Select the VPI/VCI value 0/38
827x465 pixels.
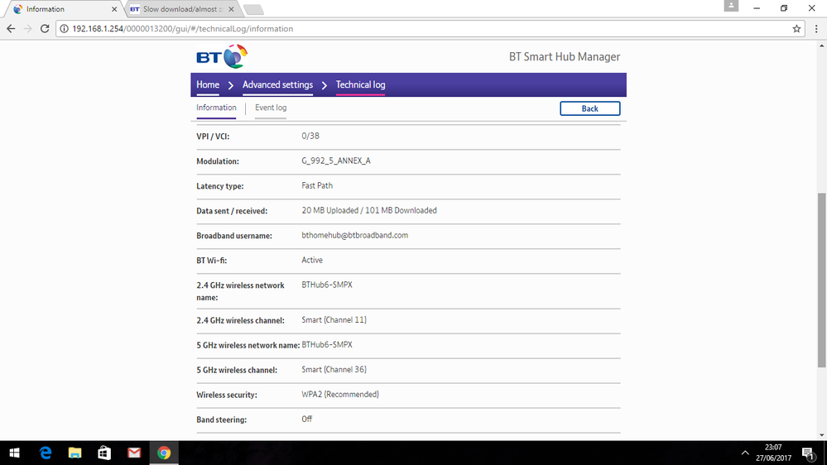[310, 136]
